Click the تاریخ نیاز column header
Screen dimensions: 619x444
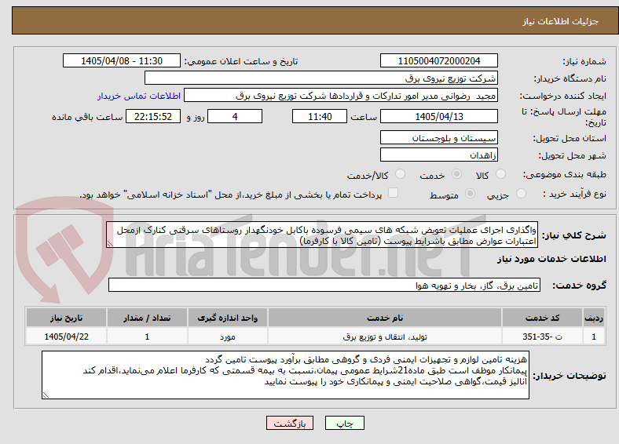click(x=66, y=318)
